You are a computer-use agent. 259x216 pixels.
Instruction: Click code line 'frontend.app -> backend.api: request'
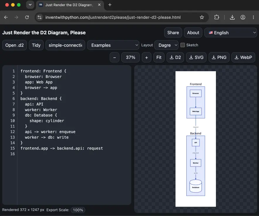pos(62,148)
